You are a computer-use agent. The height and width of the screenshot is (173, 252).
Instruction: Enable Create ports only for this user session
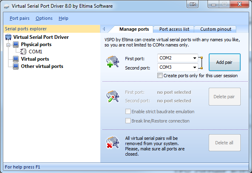coord(160,76)
